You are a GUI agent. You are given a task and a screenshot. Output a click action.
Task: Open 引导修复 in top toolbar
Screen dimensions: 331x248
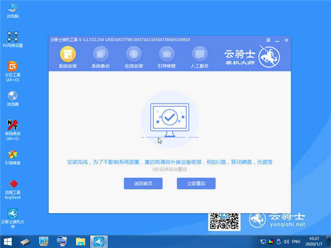click(x=167, y=54)
